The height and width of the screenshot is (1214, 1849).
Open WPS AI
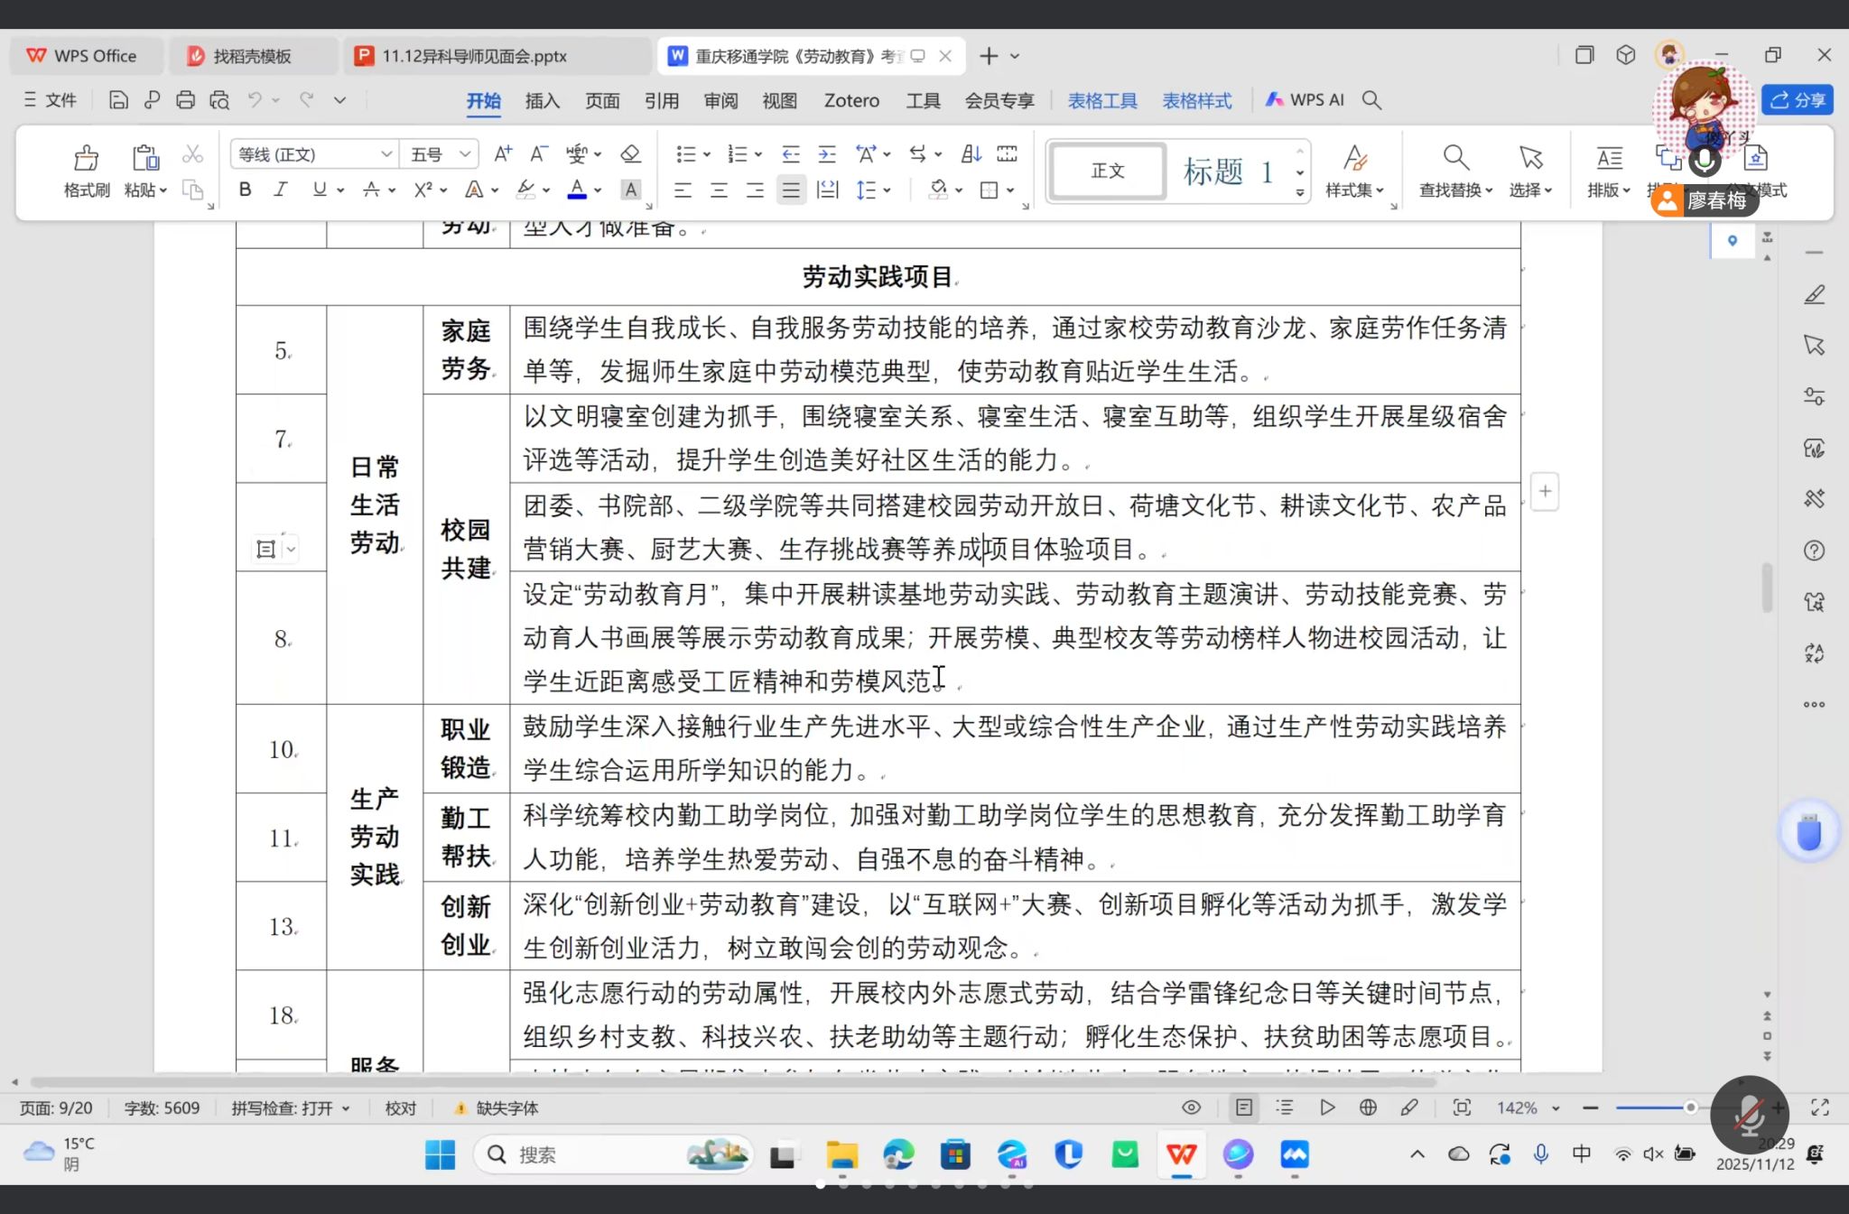coord(1305,100)
